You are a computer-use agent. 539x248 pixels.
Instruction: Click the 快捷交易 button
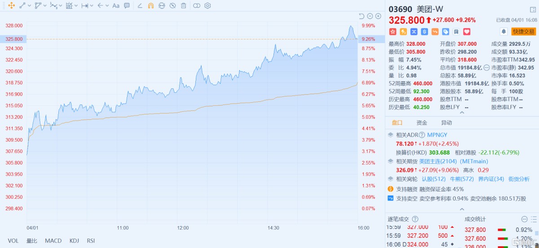click(x=524, y=31)
